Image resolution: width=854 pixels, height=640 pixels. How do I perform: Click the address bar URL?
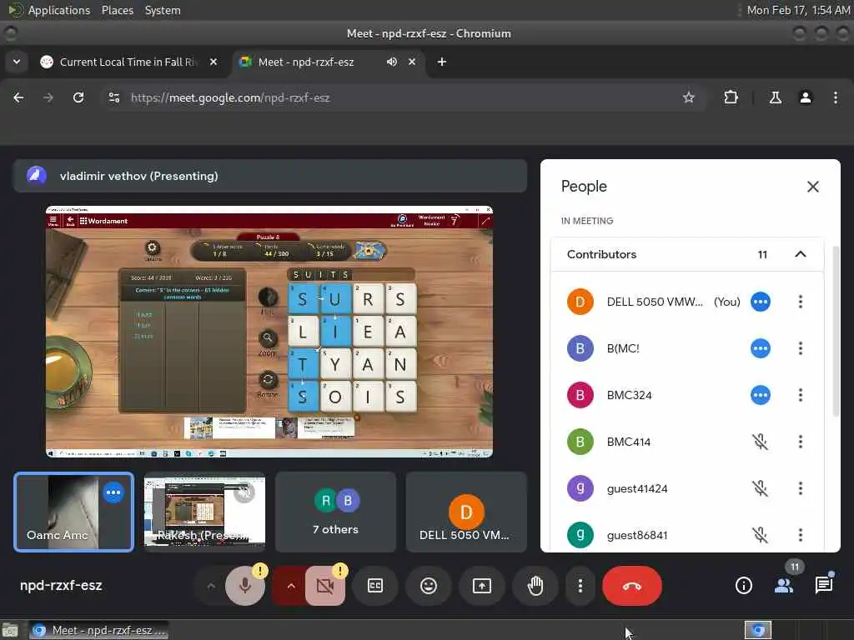(x=230, y=97)
